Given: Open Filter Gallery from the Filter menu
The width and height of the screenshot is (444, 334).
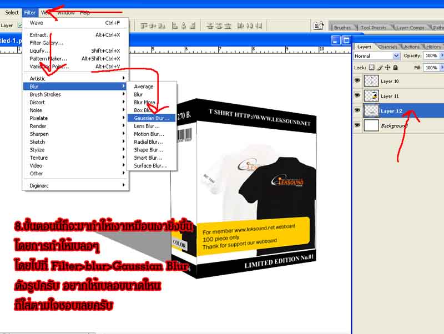Looking at the screenshot, I should tap(75, 43).
